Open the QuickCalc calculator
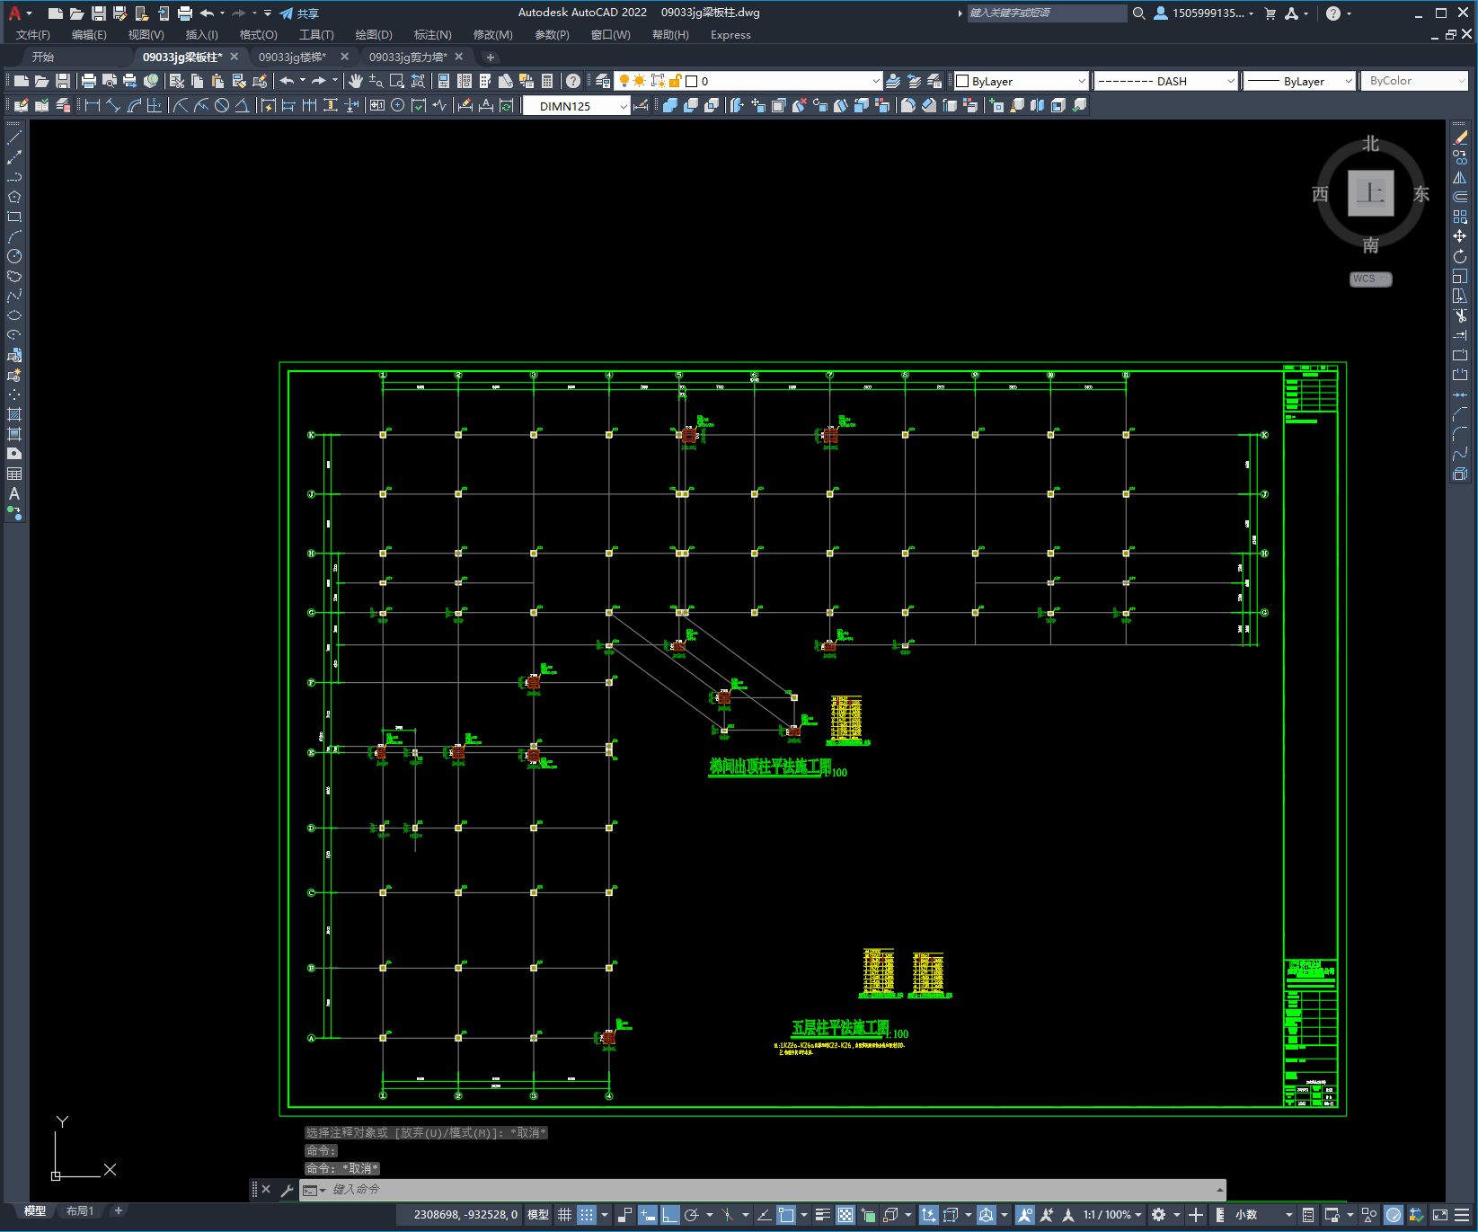1478x1232 pixels. point(547,81)
